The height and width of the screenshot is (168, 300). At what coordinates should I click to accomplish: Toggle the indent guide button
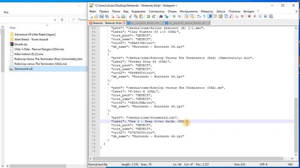click(210, 17)
